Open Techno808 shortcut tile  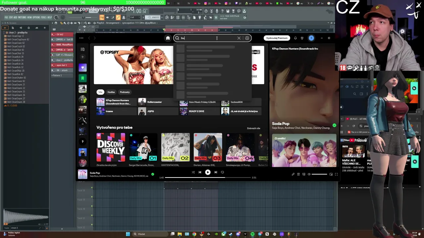241,102
